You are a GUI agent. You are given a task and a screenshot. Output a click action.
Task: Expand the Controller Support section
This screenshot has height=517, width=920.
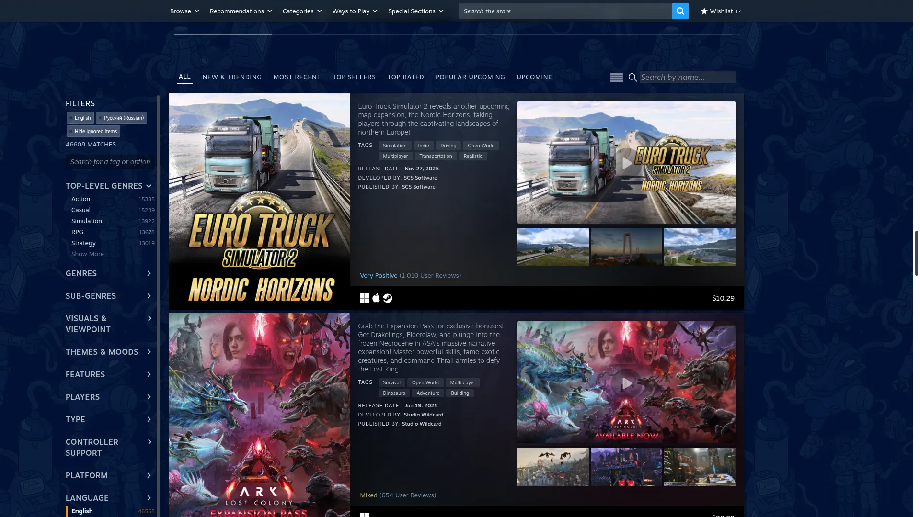coord(109,448)
